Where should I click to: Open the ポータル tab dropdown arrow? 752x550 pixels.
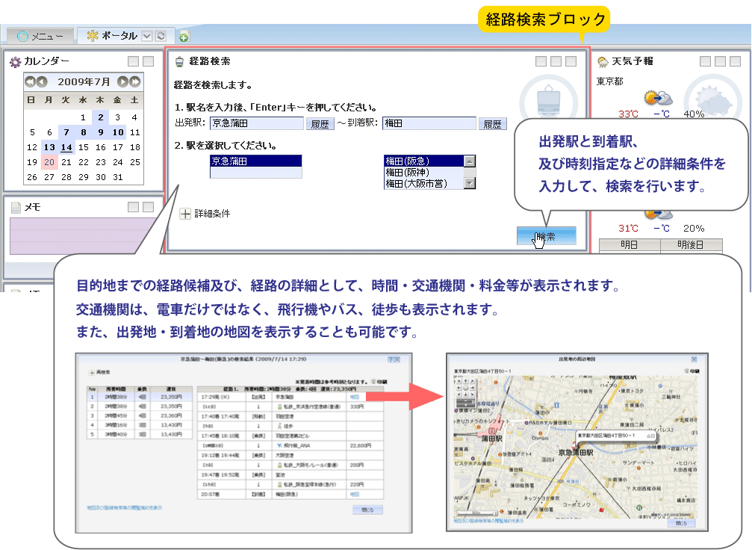click(147, 36)
